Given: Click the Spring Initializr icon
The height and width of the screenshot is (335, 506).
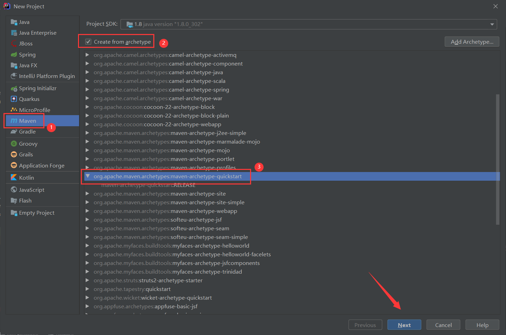Looking at the screenshot, I should (x=14, y=88).
